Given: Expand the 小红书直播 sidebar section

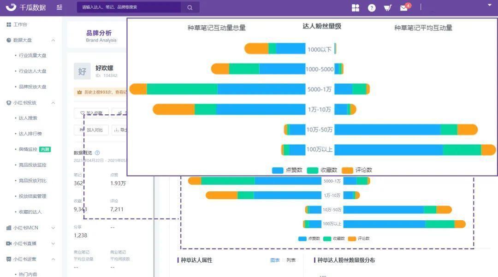Looking at the screenshot, I should [x=53, y=243].
